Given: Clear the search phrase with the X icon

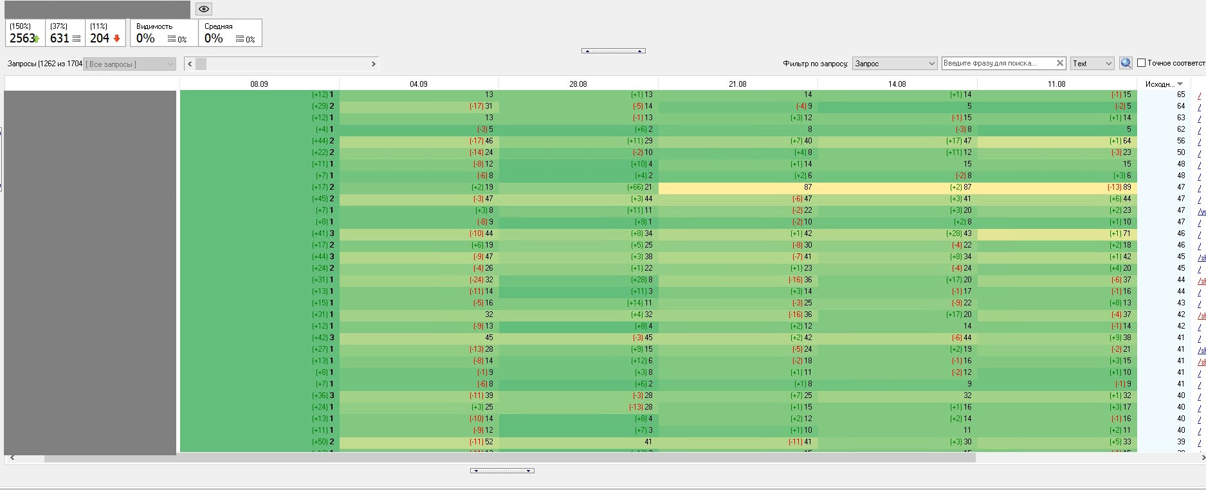Looking at the screenshot, I should (1060, 63).
